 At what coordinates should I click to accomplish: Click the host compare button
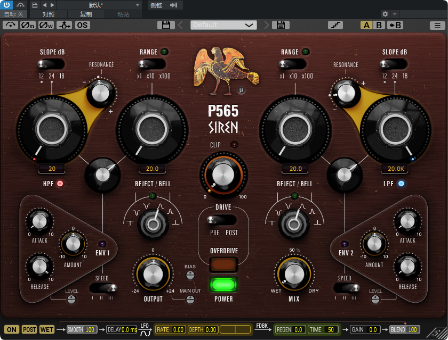[49, 14]
